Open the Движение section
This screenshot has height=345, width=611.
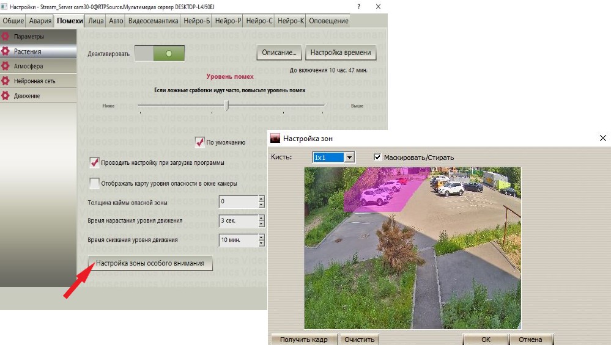click(x=38, y=96)
